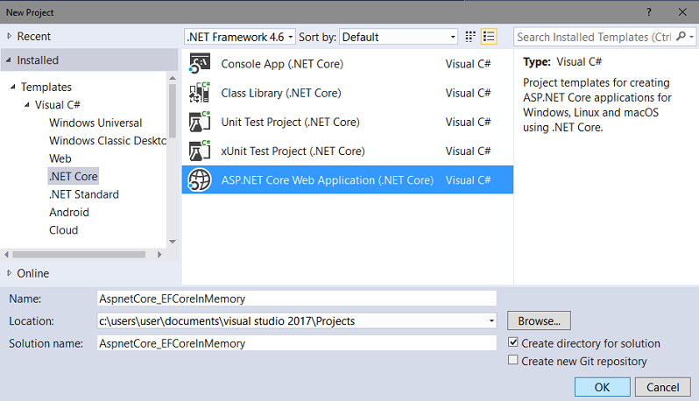The image size is (699, 401).
Task: Select xUnit Test Project (.NET Core) template
Action: coord(347,151)
